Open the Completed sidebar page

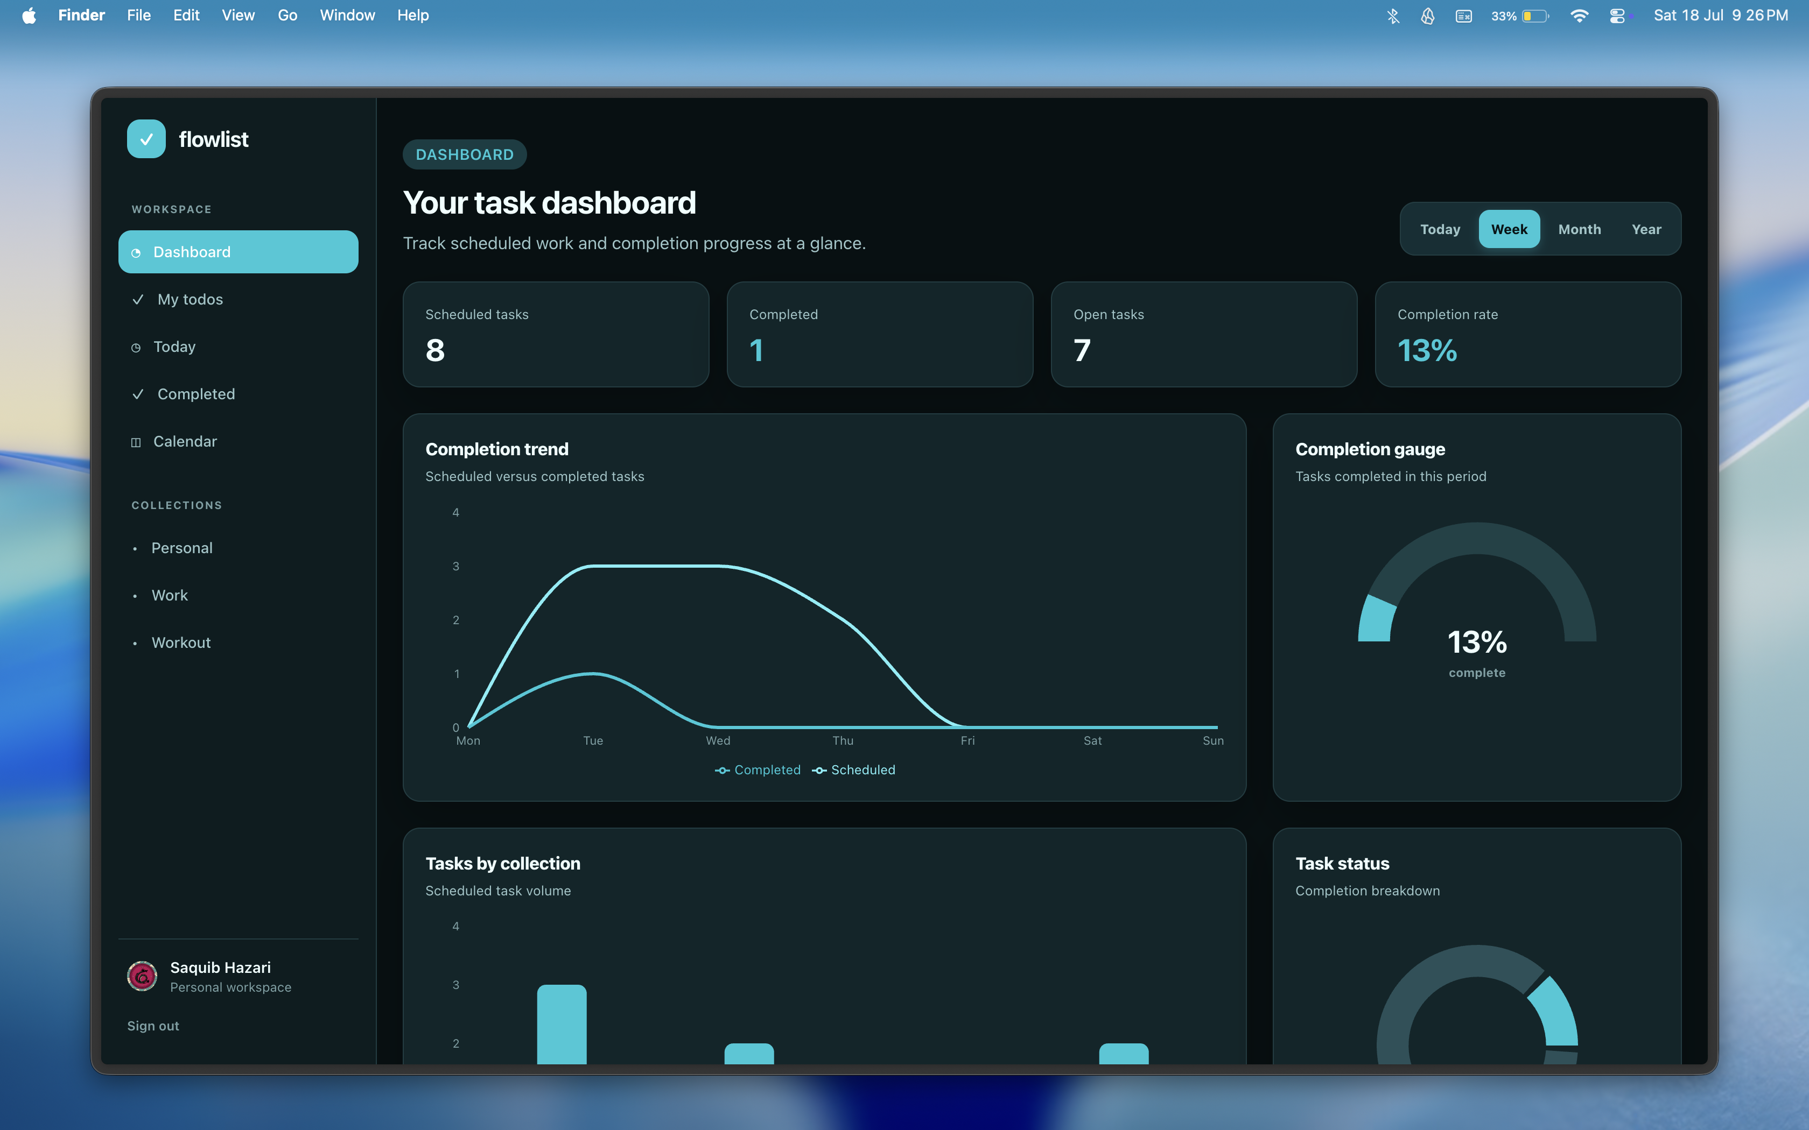pos(239,394)
